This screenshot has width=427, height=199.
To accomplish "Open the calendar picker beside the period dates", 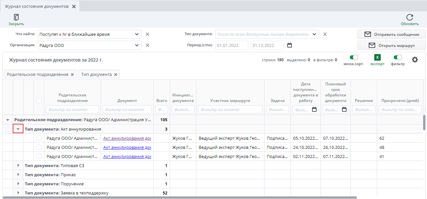I will coord(290,45).
